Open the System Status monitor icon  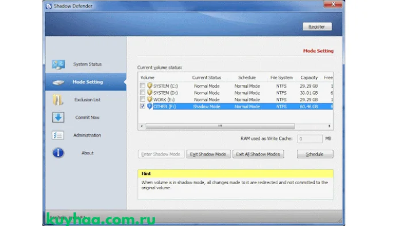(58, 64)
